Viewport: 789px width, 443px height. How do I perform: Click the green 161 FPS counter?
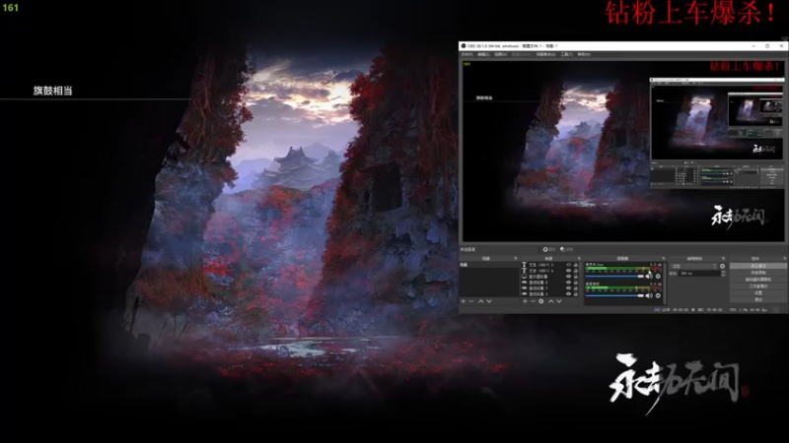(10, 8)
